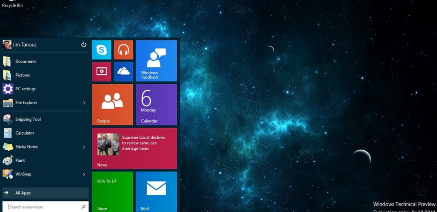
Task: Open the OneDrive cloud tile
Action: tap(123, 71)
